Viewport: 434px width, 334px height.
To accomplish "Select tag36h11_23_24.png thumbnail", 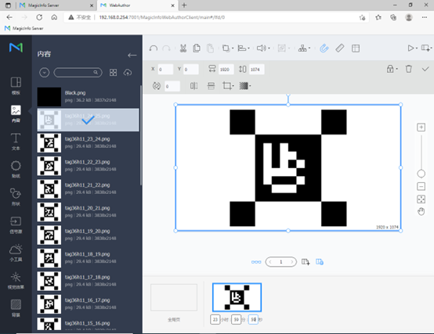I will coord(49,143).
